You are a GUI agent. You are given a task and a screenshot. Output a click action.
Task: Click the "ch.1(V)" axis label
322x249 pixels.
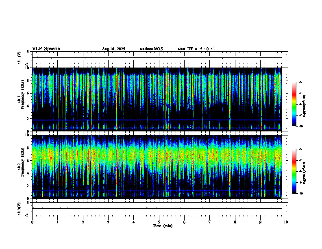pyautogui.click(x=20, y=58)
